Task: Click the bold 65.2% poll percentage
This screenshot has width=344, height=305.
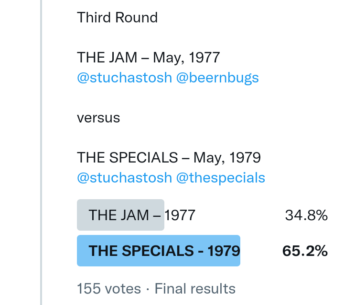Action: (x=305, y=251)
